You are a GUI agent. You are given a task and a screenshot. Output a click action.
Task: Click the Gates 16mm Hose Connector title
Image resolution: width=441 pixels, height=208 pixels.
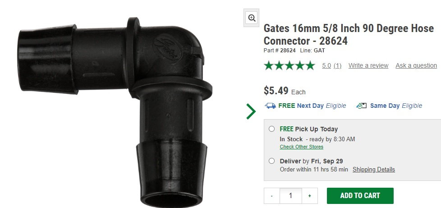click(348, 35)
